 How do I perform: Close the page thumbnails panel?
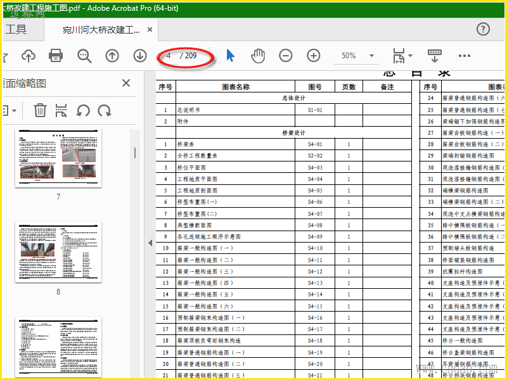126,84
